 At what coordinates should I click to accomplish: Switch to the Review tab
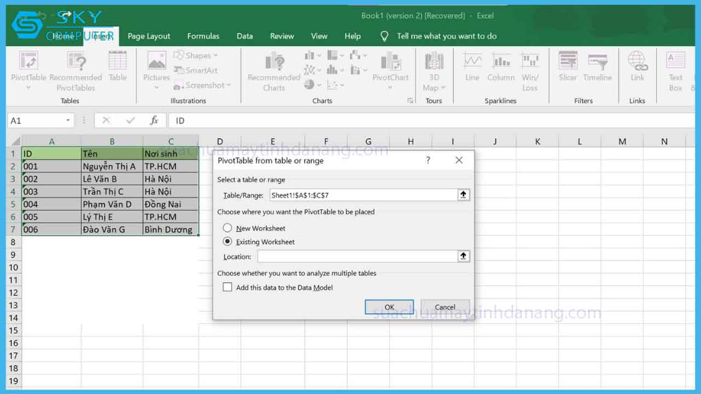pyautogui.click(x=282, y=36)
